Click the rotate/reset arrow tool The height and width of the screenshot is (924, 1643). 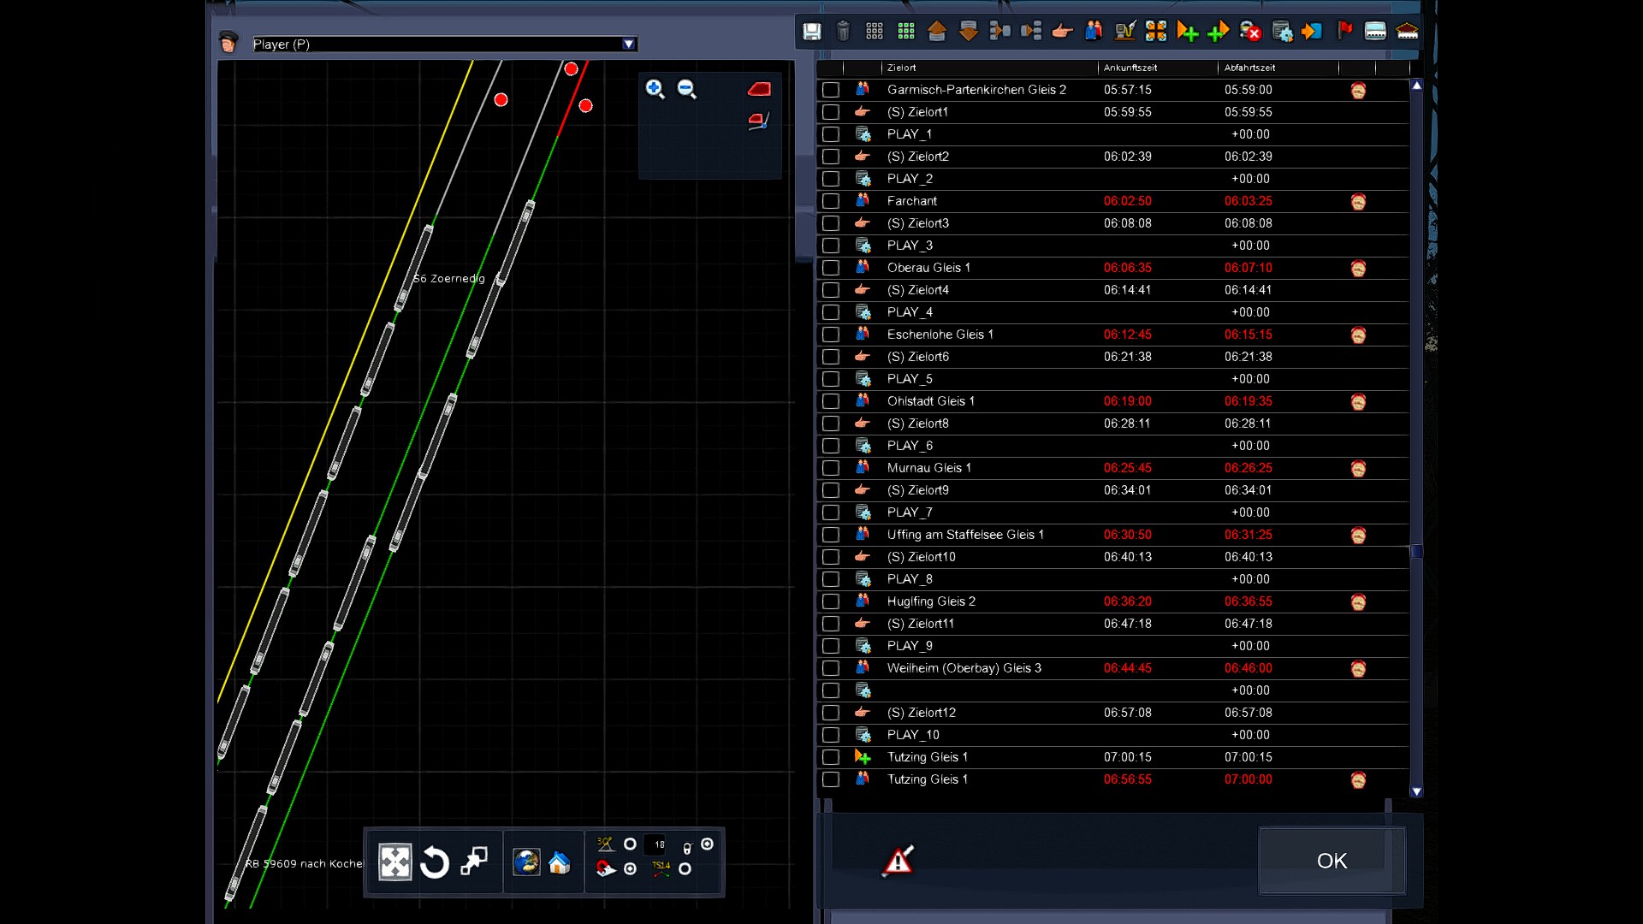coord(435,862)
